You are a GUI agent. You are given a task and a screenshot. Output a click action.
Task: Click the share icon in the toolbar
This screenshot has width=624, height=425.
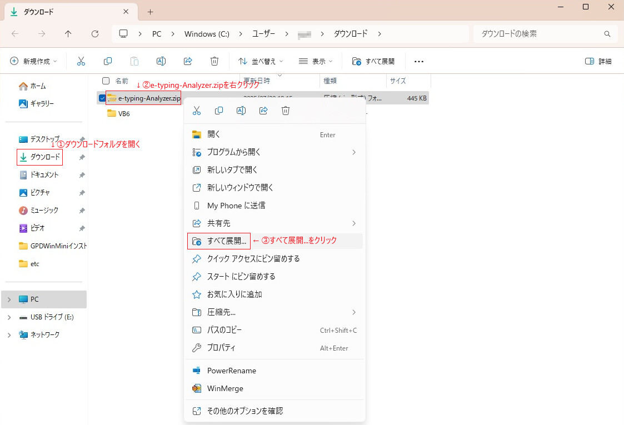point(188,61)
